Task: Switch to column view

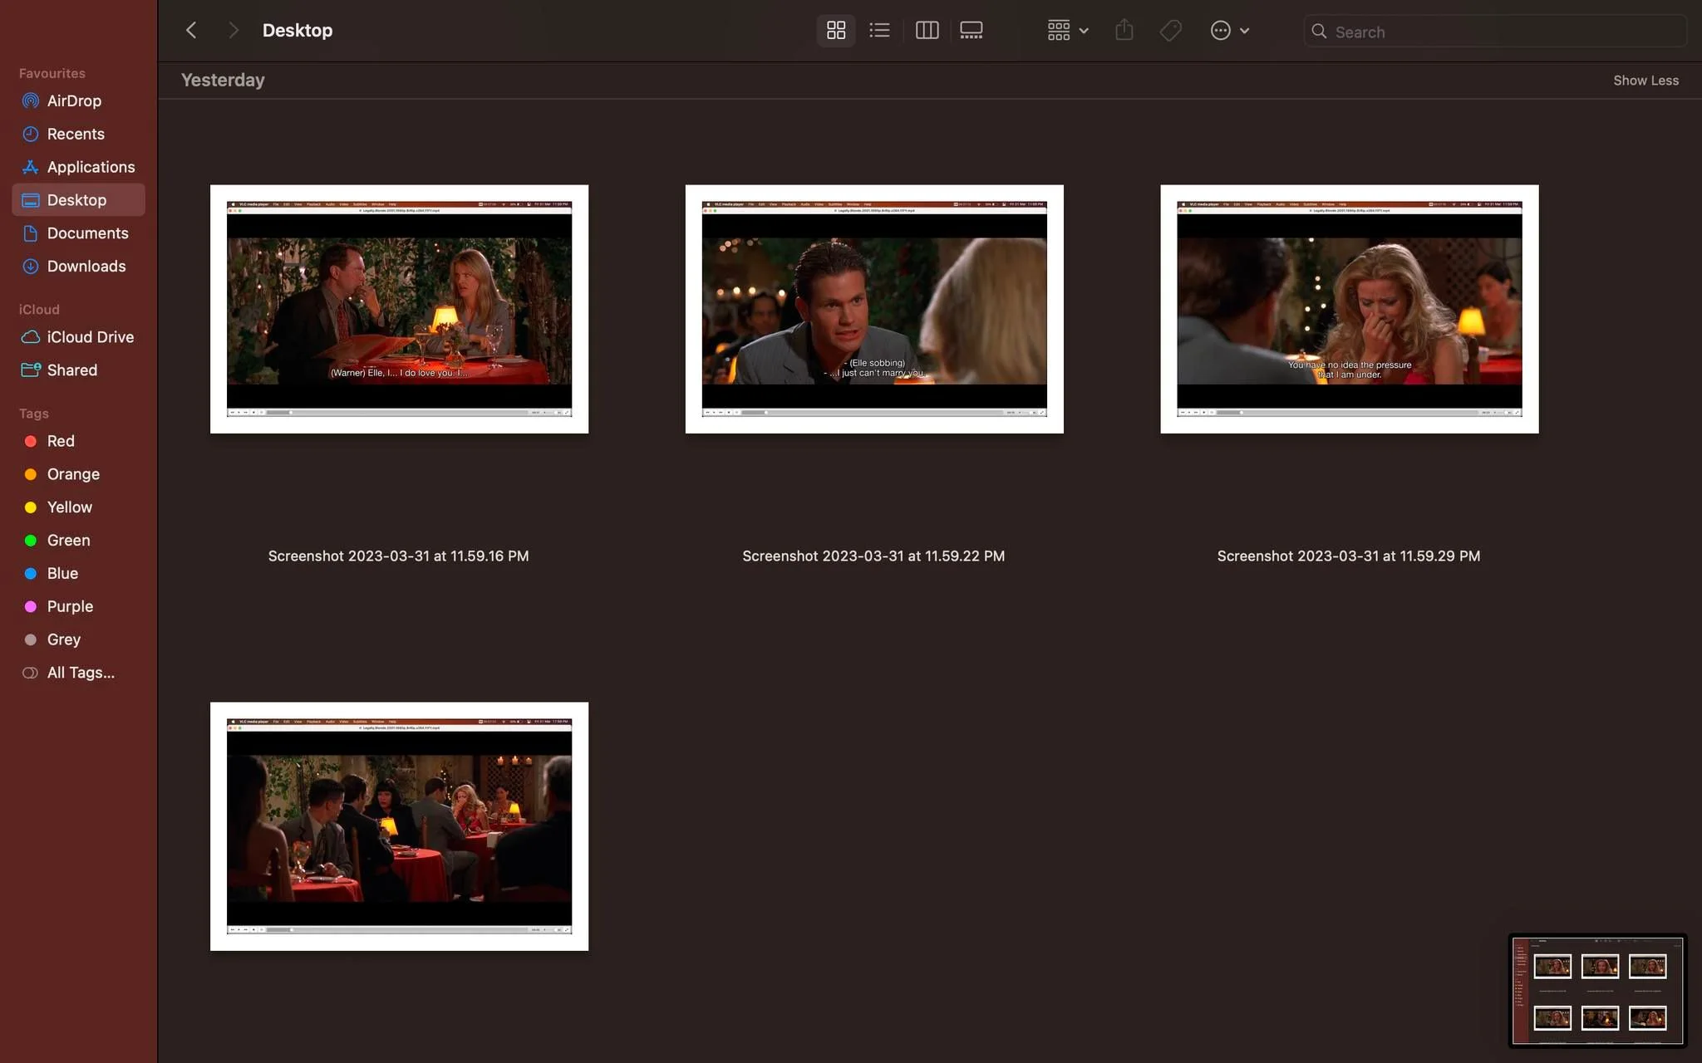Action: point(927,31)
